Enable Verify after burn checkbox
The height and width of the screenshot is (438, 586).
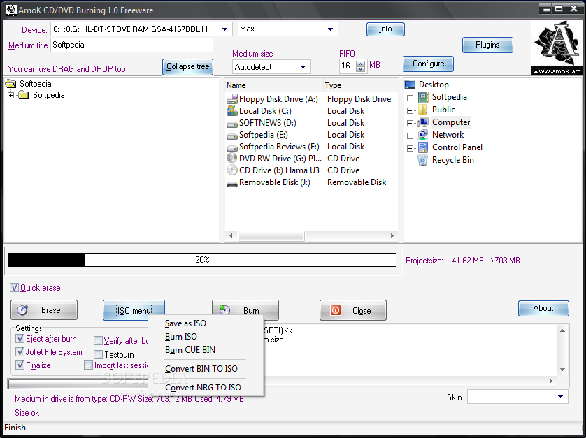coord(99,340)
